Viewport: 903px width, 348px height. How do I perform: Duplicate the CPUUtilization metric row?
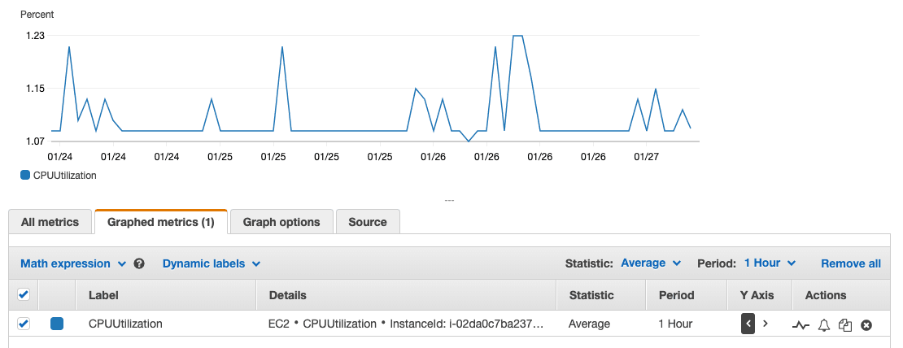pyautogui.click(x=845, y=324)
